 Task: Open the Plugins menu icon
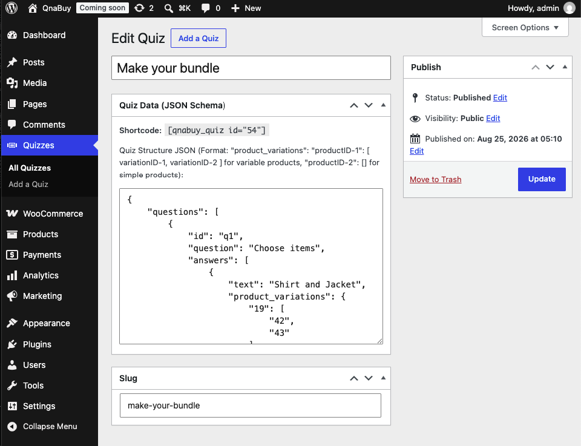click(12, 344)
